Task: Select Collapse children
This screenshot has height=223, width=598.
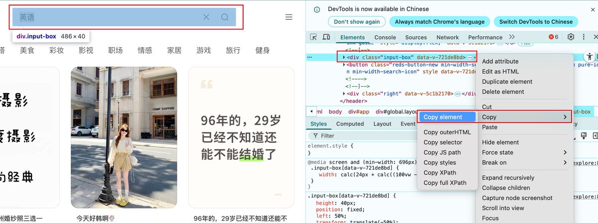Action: click(x=506, y=188)
